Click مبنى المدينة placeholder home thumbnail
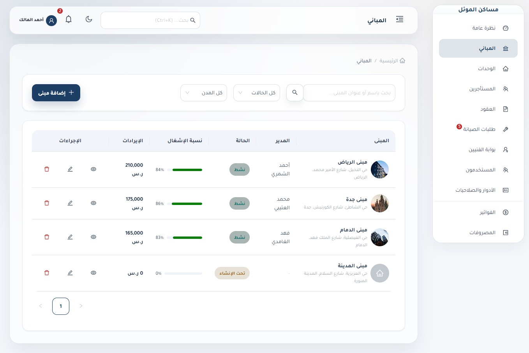The width and height of the screenshot is (529, 353). click(x=380, y=273)
